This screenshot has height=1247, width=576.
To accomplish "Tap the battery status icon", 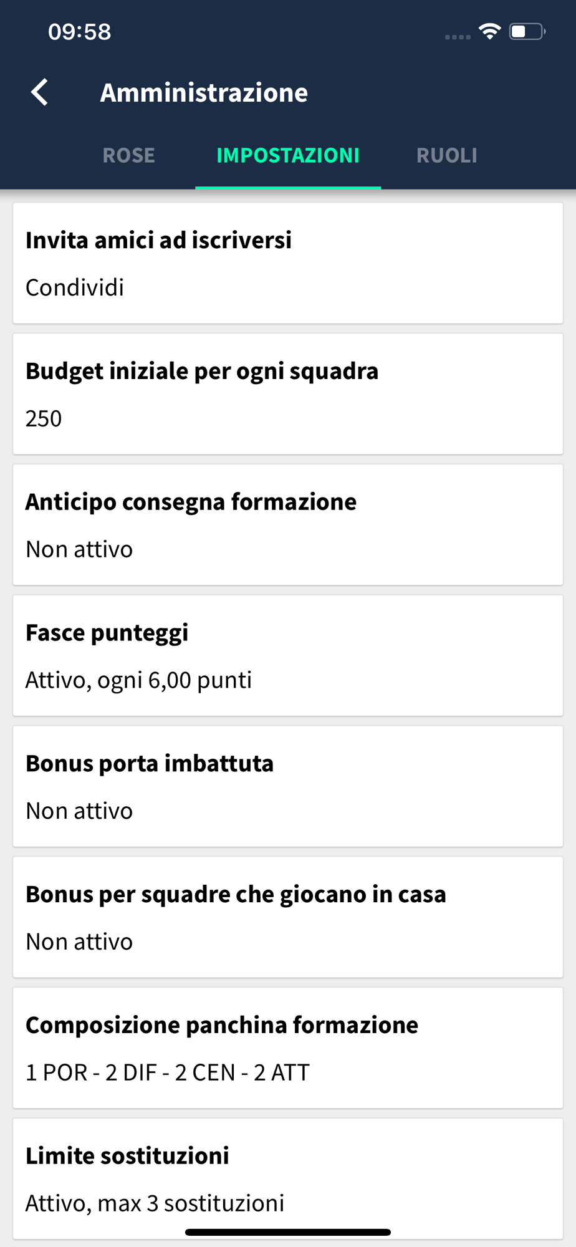I will coord(527,31).
